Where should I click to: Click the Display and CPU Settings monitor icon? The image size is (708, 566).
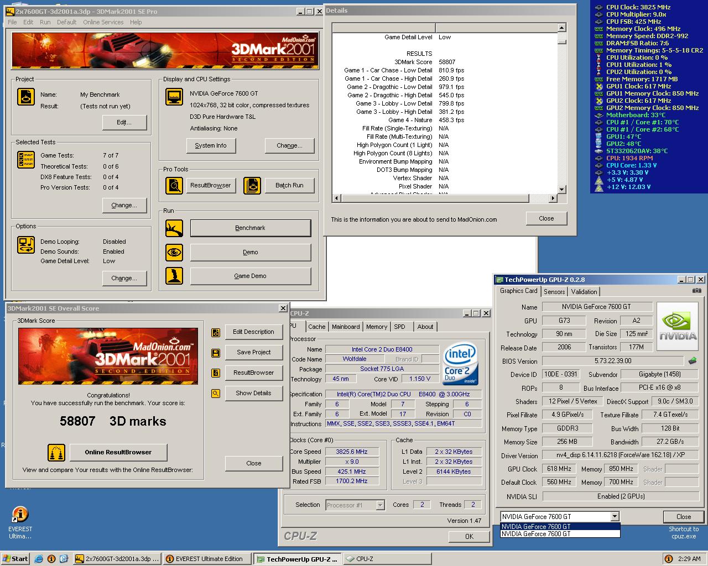click(x=174, y=96)
